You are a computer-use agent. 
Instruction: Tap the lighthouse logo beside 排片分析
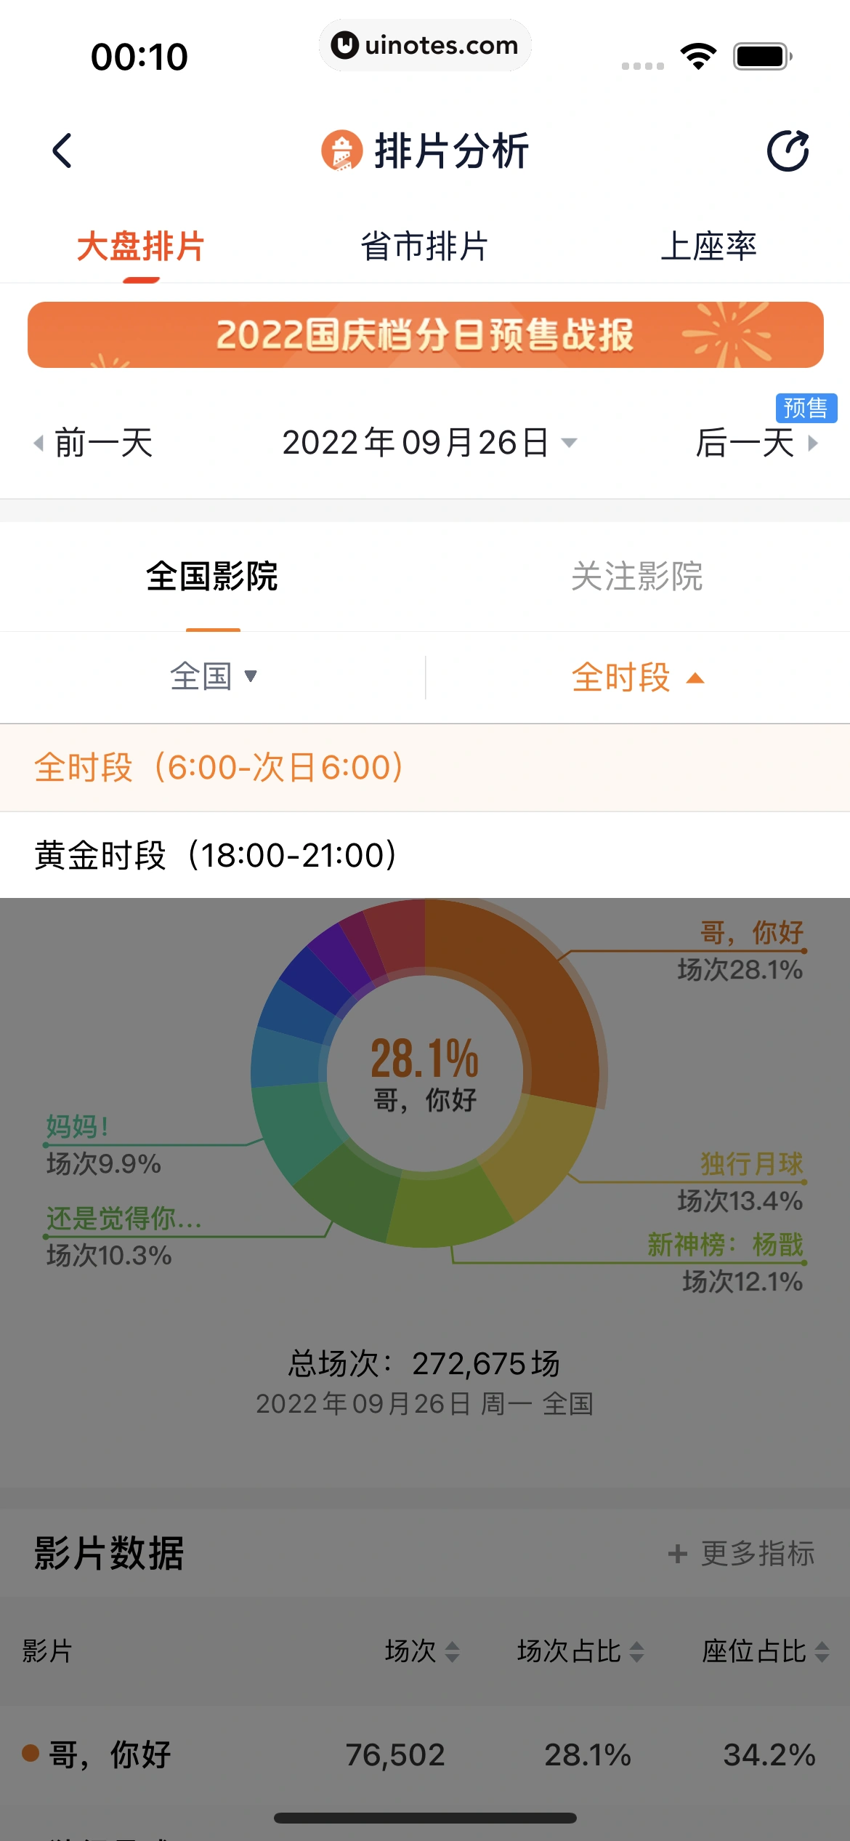[x=341, y=151]
